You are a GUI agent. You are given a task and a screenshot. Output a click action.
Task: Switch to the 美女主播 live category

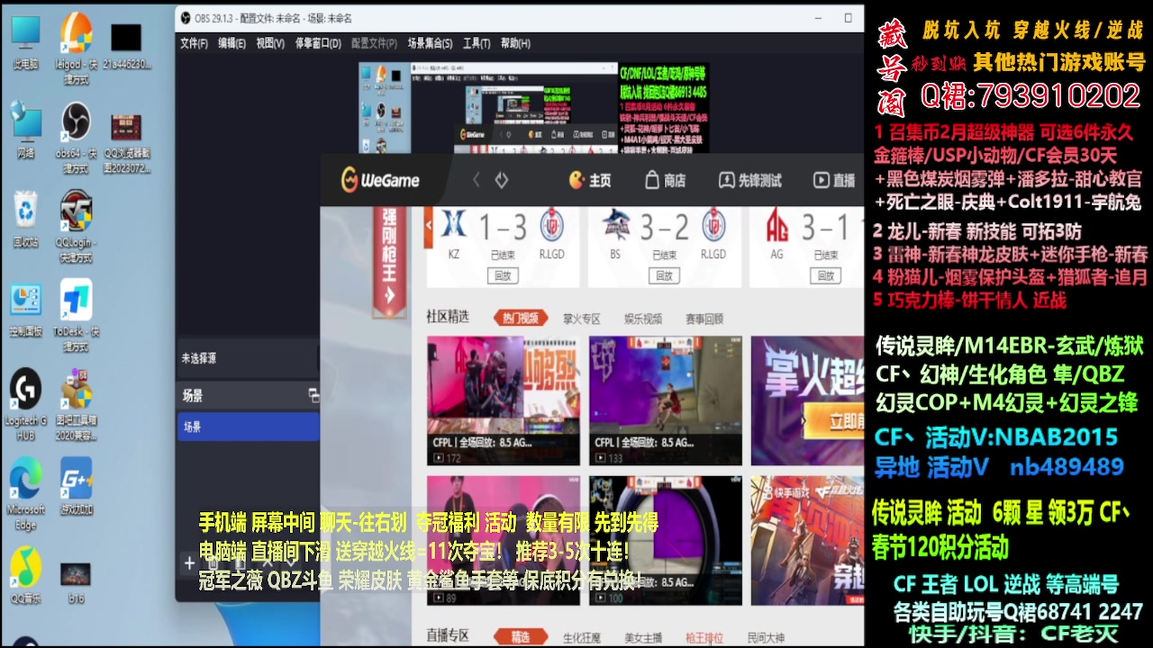pyautogui.click(x=642, y=637)
